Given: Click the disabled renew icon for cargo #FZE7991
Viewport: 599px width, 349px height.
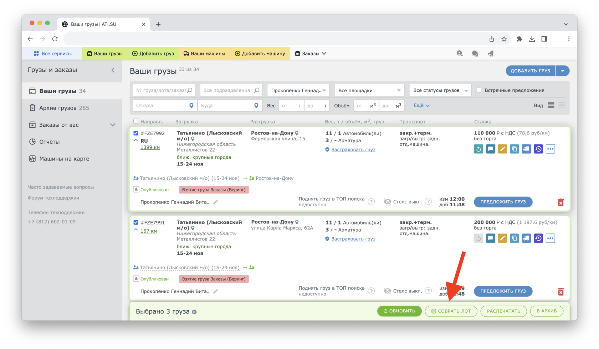Looking at the screenshot, I should pos(478,238).
